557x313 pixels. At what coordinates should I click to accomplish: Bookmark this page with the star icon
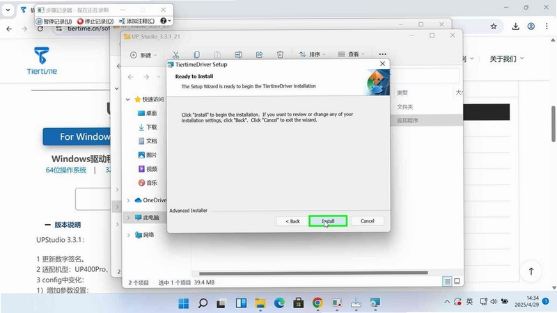coord(494,26)
